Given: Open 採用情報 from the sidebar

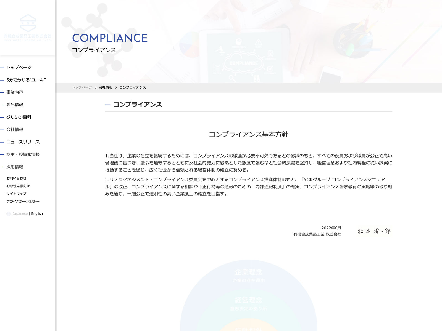Looking at the screenshot, I should coord(15,167).
